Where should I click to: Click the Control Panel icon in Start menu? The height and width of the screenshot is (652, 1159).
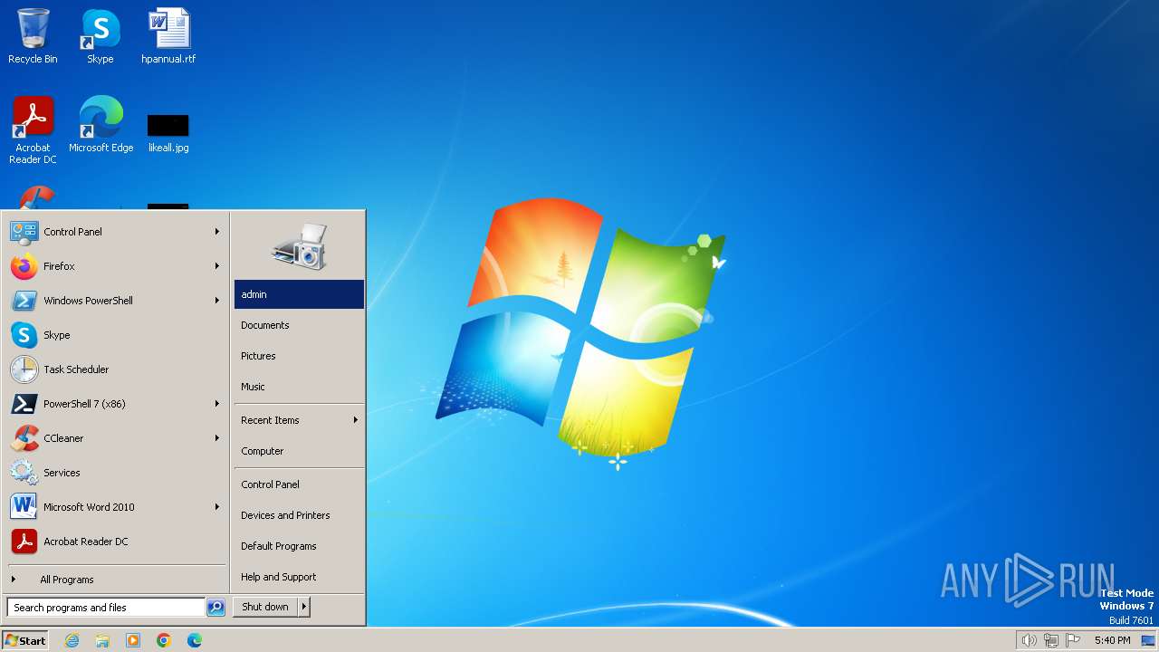tap(24, 232)
